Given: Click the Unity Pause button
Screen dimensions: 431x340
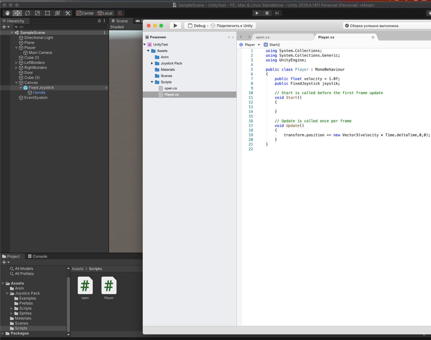Looking at the screenshot, I should 267,13.
